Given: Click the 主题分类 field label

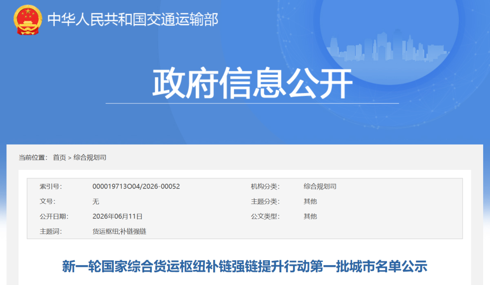Looking at the screenshot, I should [x=265, y=201].
